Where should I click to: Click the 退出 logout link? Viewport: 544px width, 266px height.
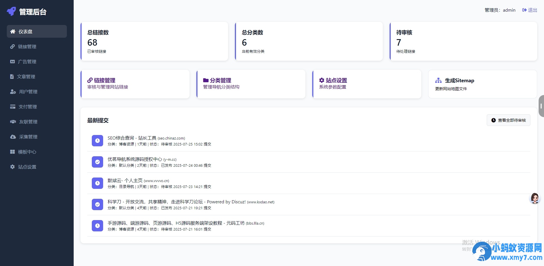(530, 10)
